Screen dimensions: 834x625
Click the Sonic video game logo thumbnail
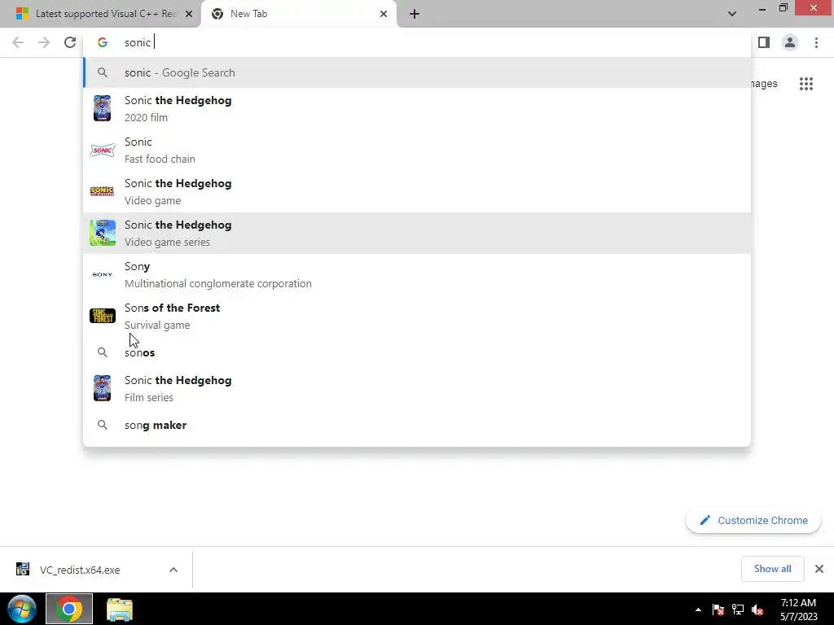102,191
